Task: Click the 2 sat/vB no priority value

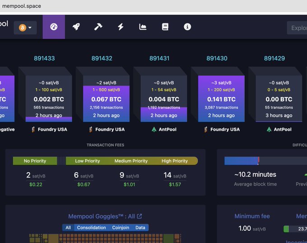Action: pos(36,175)
